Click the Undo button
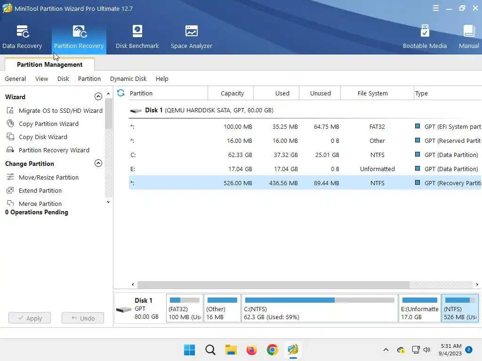This screenshot has width=482, height=361. click(x=83, y=318)
